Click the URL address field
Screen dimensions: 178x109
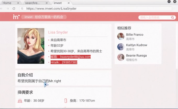(96, 9)
